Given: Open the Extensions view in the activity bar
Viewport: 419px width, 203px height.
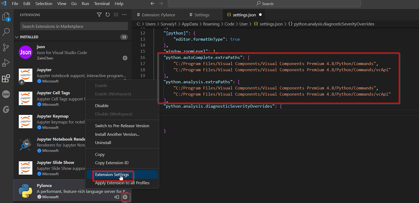Looking at the screenshot, I should [6, 78].
